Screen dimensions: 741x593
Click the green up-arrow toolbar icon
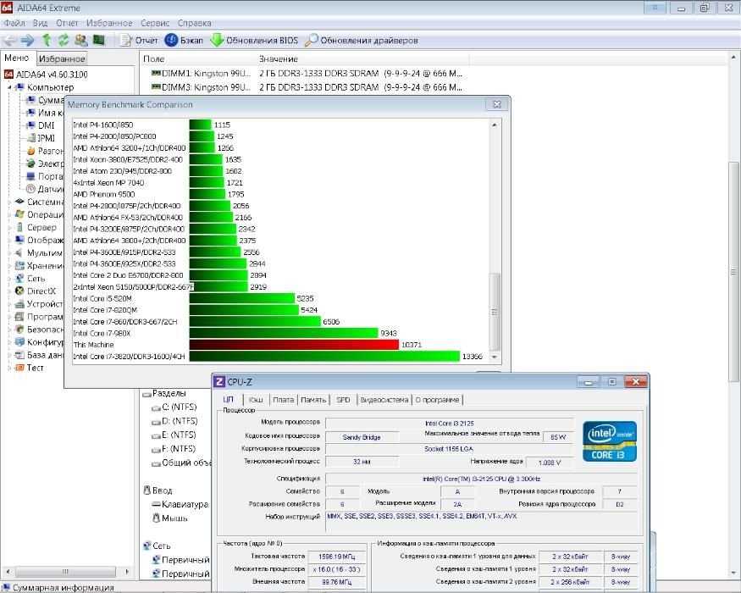pyautogui.click(x=47, y=41)
